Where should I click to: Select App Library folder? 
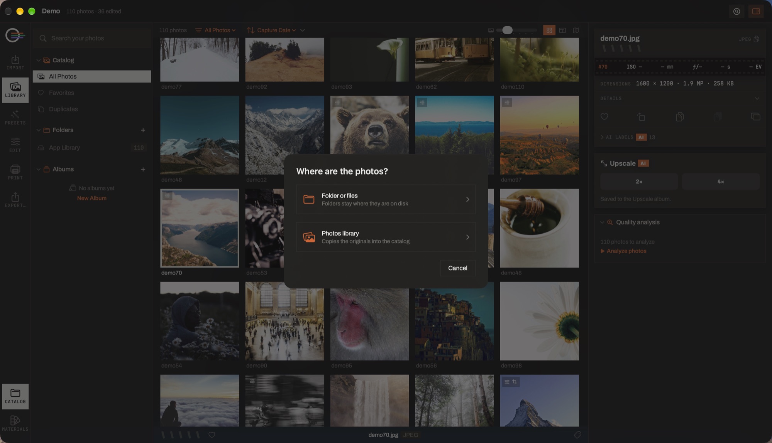coord(92,148)
